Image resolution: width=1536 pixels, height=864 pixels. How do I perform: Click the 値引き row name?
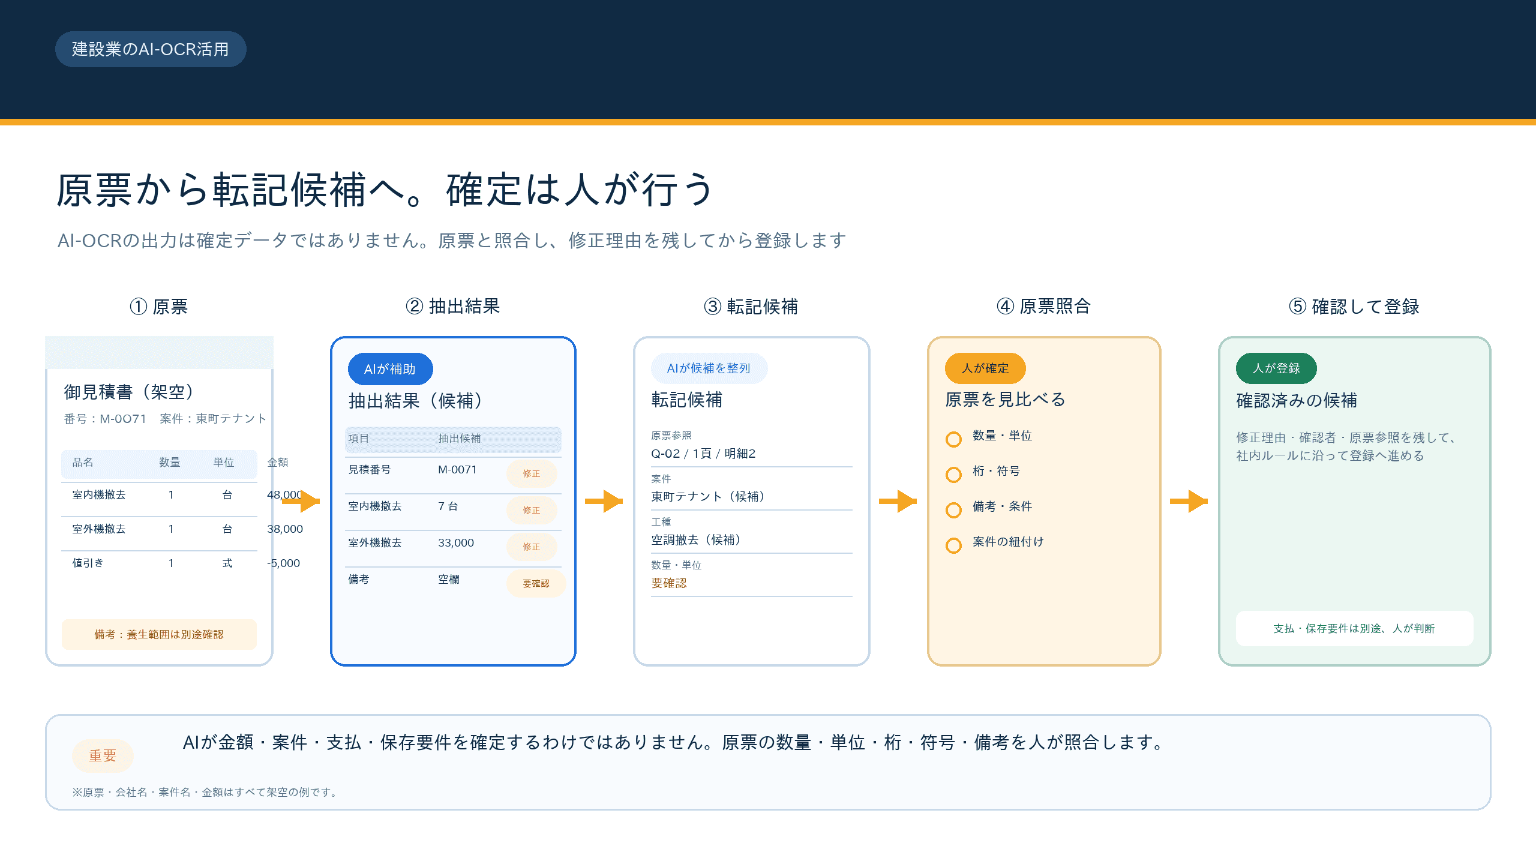point(88,563)
